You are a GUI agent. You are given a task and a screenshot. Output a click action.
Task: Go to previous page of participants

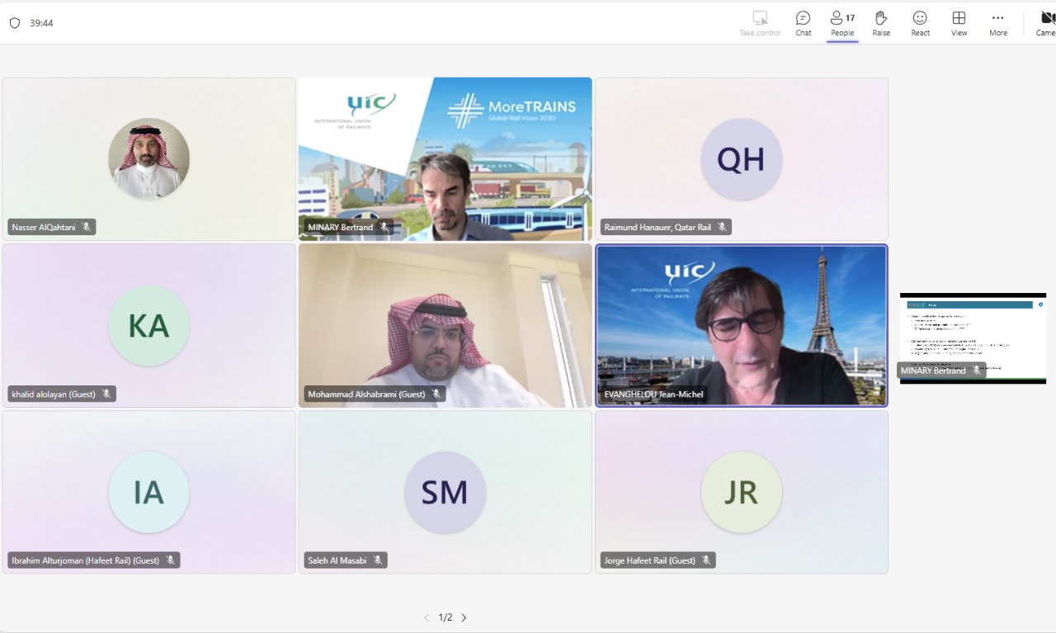(x=427, y=617)
